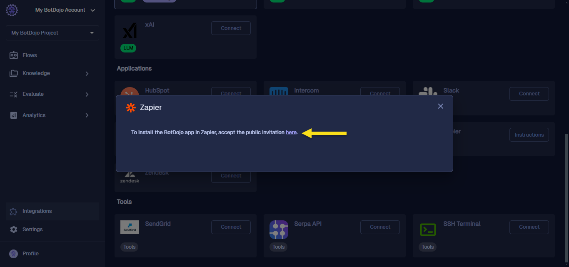Image resolution: width=569 pixels, height=267 pixels.
Task: Expand the Analytics submenu chevron
Action: [x=87, y=115]
